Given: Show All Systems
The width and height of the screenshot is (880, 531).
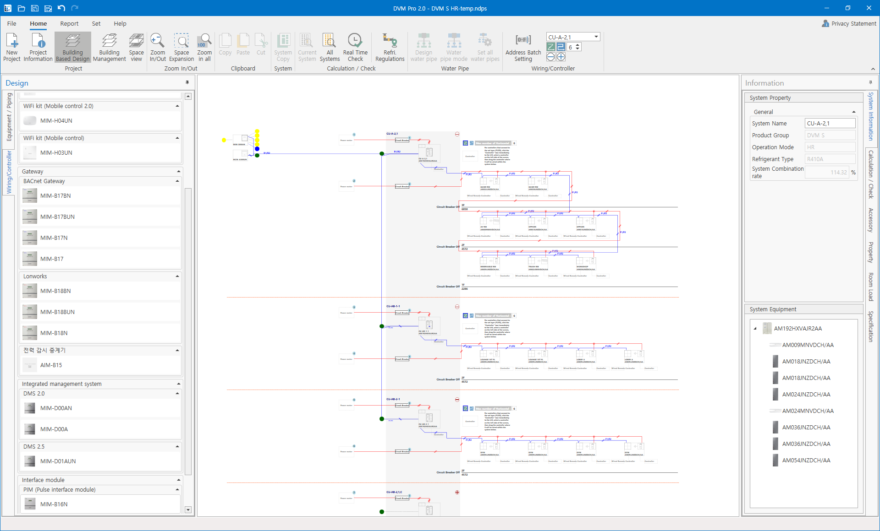Looking at the screenshot, I should tap(330, 47).
